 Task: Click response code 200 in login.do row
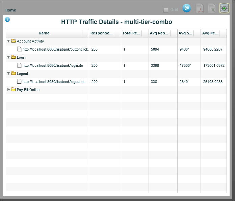tap(95, 65)
